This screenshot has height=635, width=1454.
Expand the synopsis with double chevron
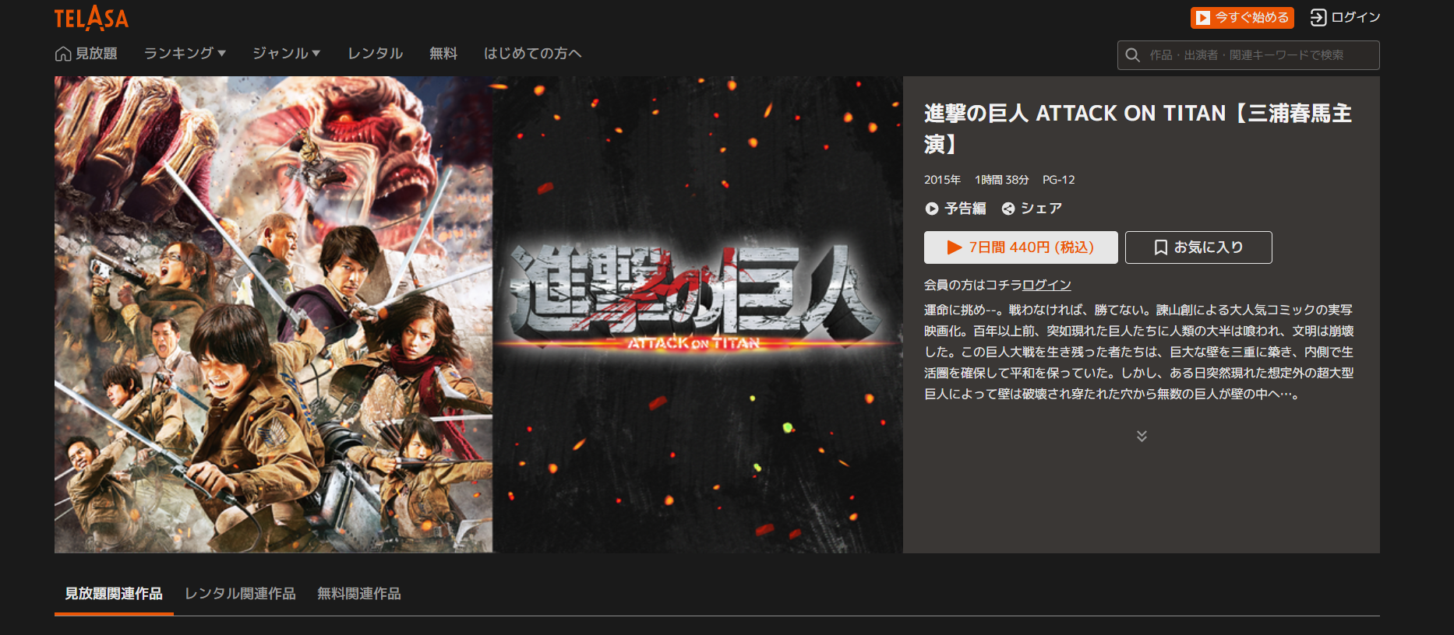click(1142, 436)
